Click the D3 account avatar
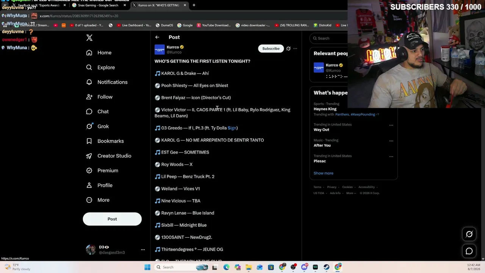The height and width of the screenshot is (273, 485). tap(91, 249)
